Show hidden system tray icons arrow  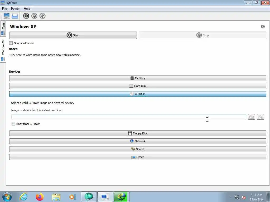pyautogui.click(x=230, y=197)
